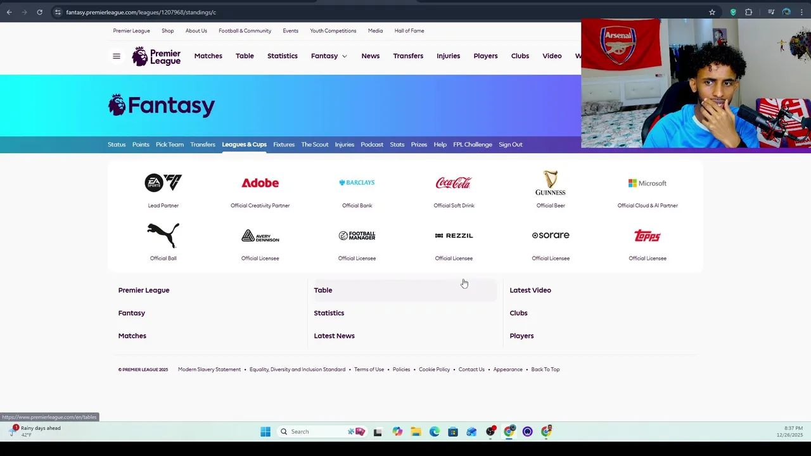The height and width of the screenshot is (456, 811).
Task: Open Hall of Fame link
Action: point(409,30)
